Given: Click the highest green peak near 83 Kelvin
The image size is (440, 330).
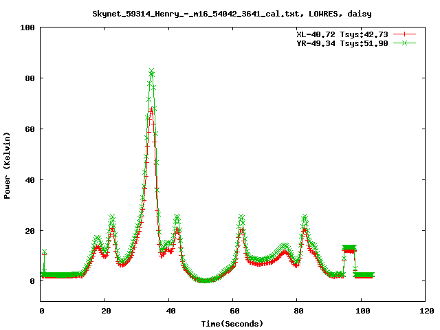Looking at the screenshot, I should coord(151,71).
